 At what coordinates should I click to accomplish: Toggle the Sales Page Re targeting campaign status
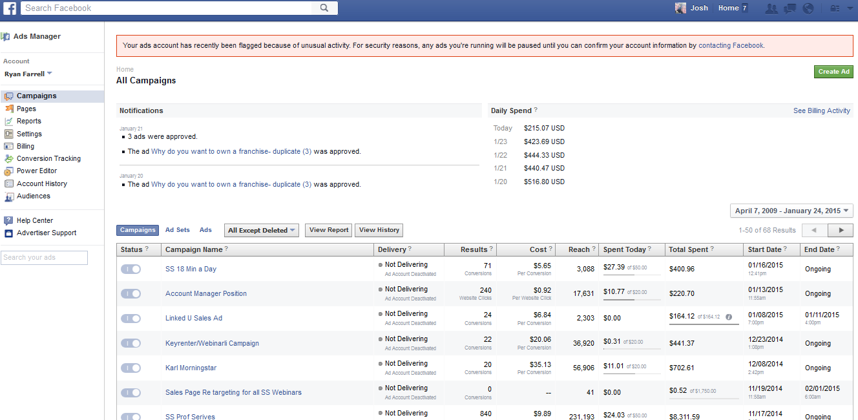point(131,392)
